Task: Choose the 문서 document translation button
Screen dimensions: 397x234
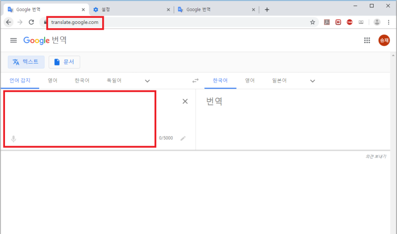Action: pos(65,62)
